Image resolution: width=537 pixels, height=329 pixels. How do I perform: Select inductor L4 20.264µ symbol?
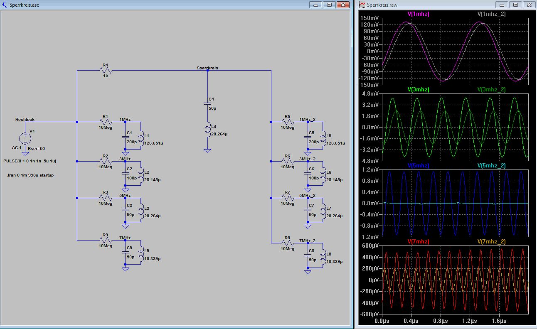click(208, 130)
